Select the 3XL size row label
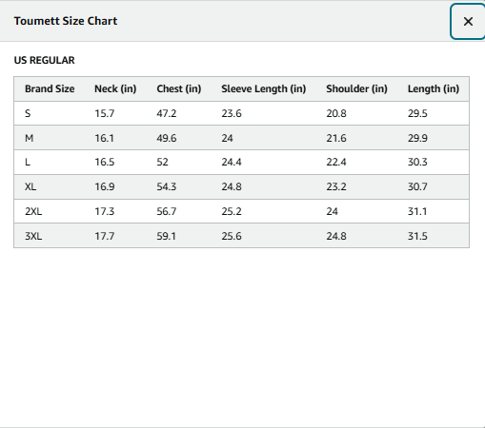This screenshot has height=428, width=485. [x=33, y=236]
